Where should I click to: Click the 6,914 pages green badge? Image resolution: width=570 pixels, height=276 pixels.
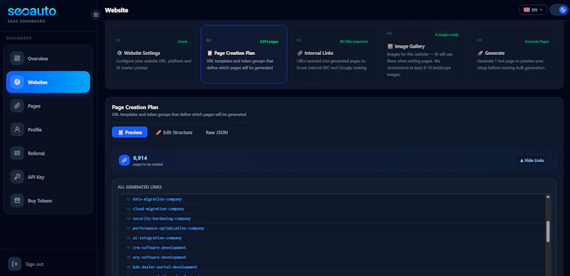pyautogui.click(x=269, y=41)
